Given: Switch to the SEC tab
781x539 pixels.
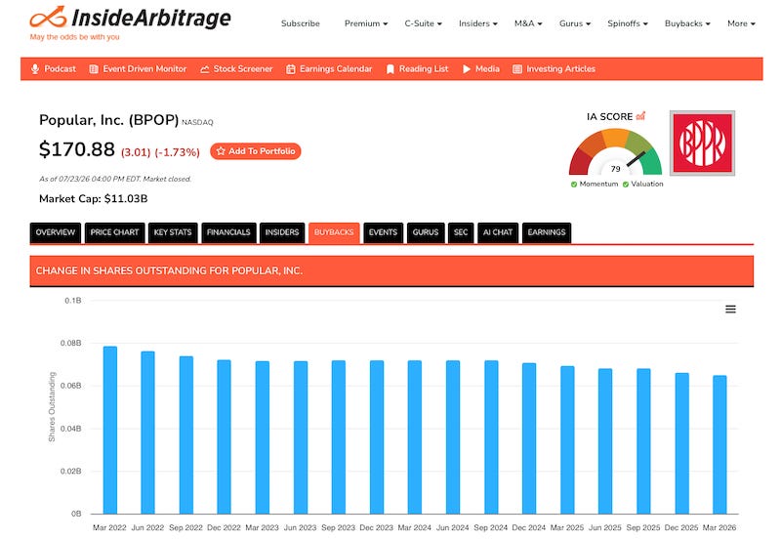Looking at the screenshot, I should (x=461, y=232).
